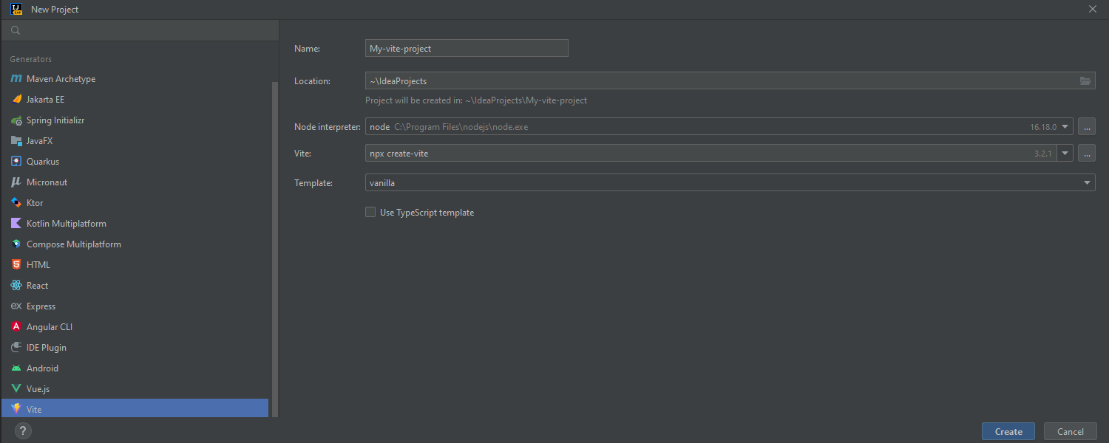Click the React generator icon

pyautogui.click(x=16, y=286)
